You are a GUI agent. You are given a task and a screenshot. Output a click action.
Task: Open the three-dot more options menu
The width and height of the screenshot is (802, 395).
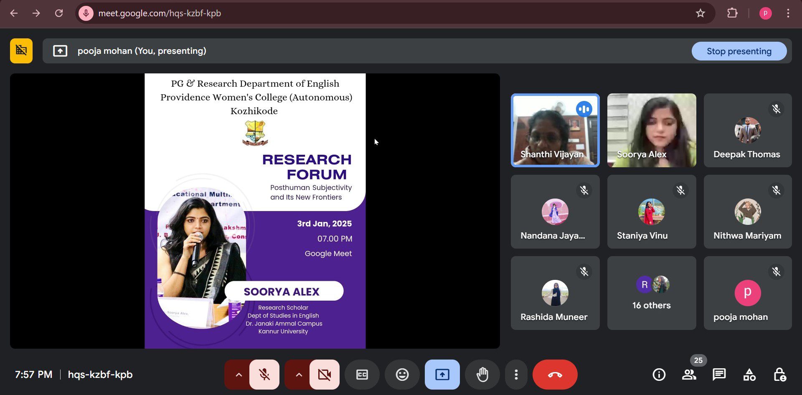point(516,375)
